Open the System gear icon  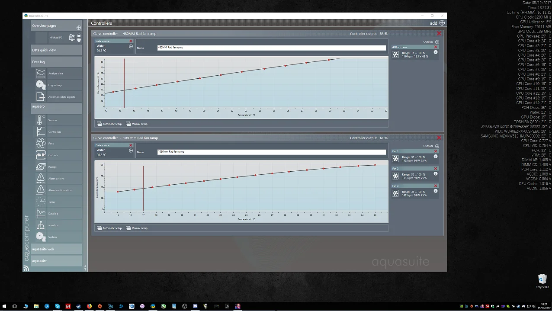[41, 237]
